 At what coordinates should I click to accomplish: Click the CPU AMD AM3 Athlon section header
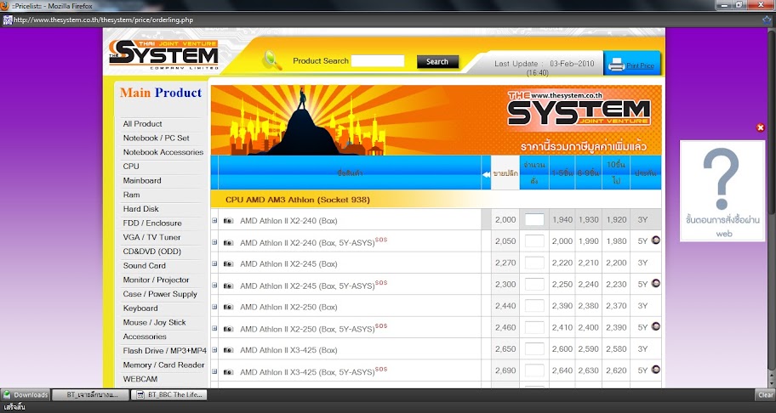click(298, 200)
